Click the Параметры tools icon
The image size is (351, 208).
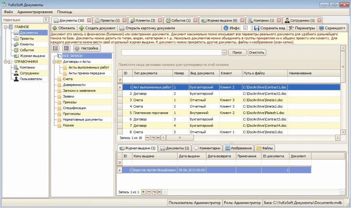pos(291,28)
